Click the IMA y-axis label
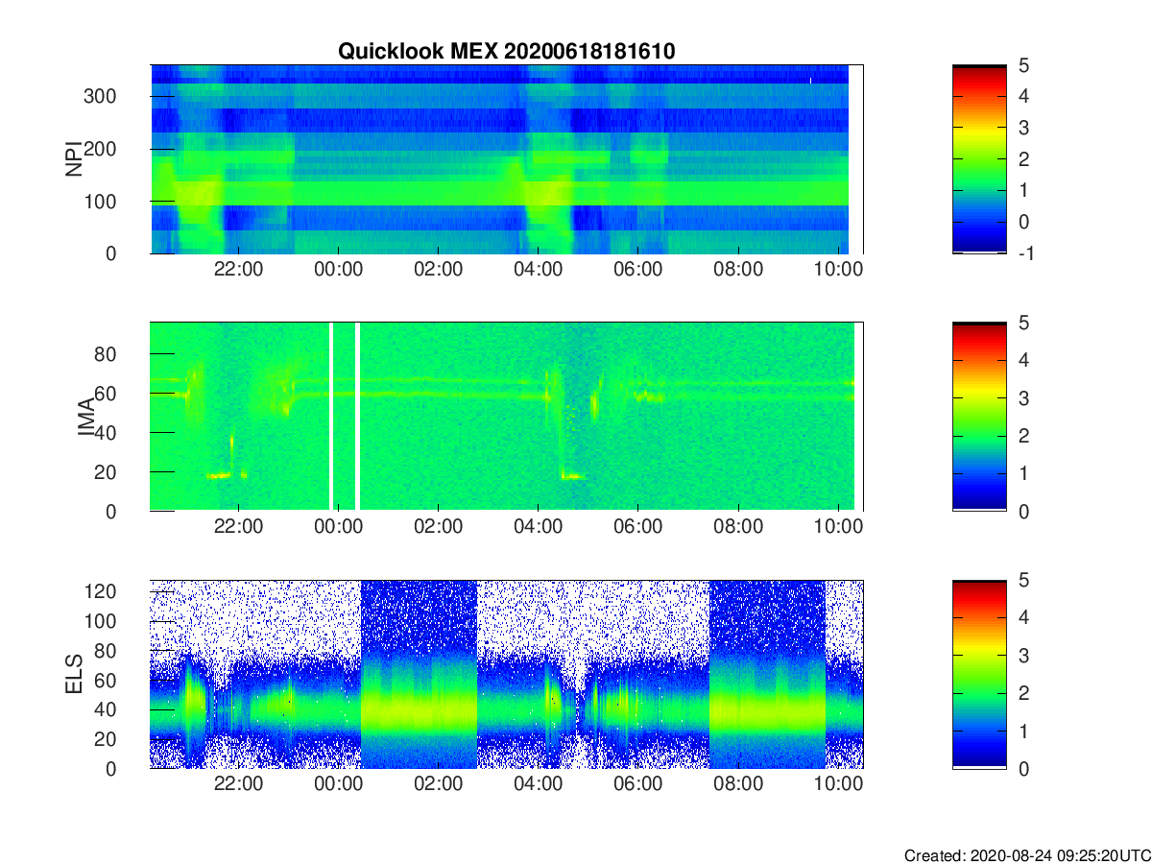Image resolution: width=1152 pixels, height=864 pixels. pos(86,417)
